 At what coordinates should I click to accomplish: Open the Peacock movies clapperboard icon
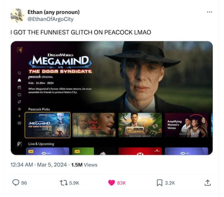coord(19,87)
